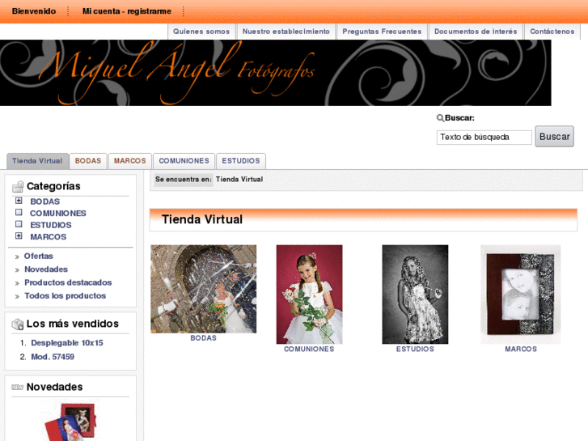Click the NEW badge icon beside Novedades

(17, 388)
